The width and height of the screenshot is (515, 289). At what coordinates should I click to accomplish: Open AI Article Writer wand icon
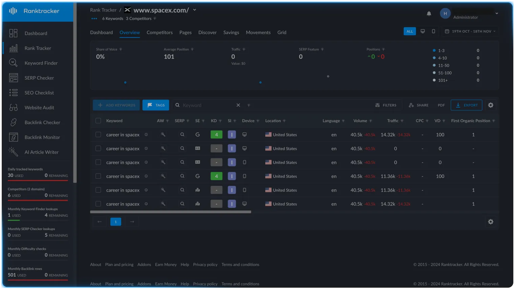14,152
